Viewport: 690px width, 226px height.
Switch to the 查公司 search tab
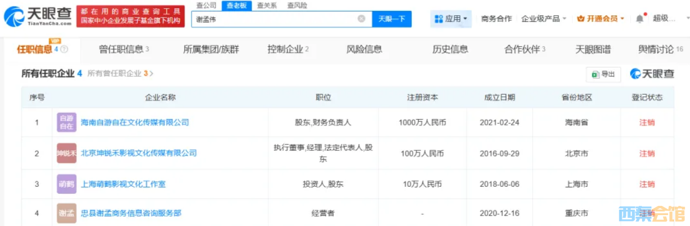(x=206, y=5)
